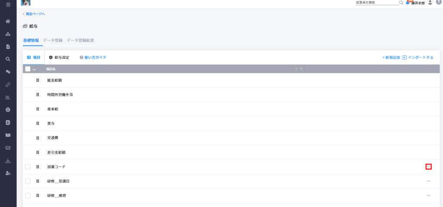Click the 従業員を検索 search field
The width and height of the screenshot is (443, 207).
pyautogui.click(x=377, y=3)
